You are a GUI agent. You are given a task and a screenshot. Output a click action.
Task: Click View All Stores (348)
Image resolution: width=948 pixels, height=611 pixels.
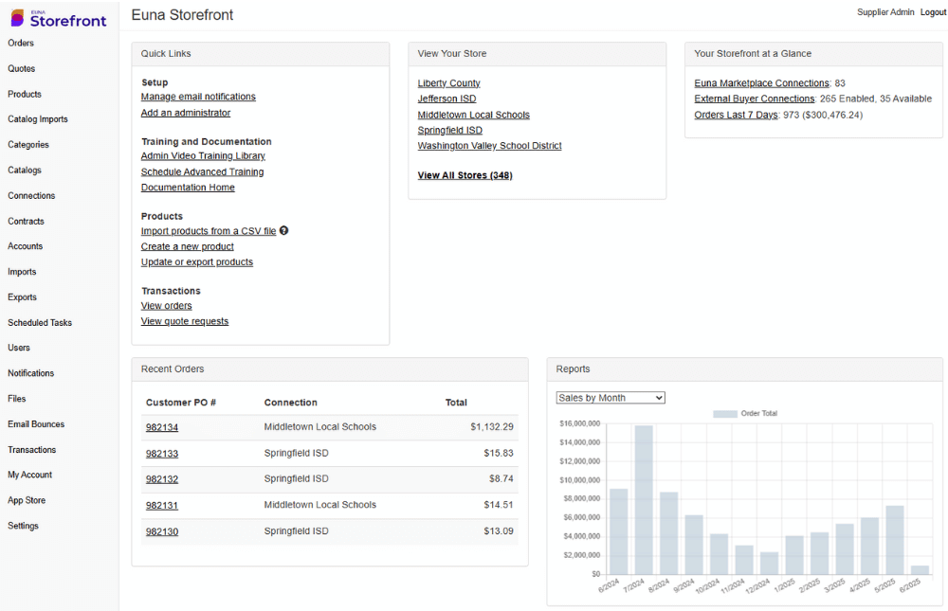(x=465, y=175)
